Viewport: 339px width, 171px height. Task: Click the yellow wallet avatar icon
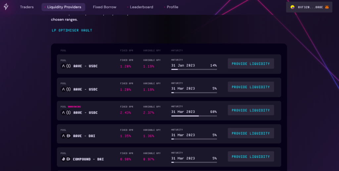293,7
